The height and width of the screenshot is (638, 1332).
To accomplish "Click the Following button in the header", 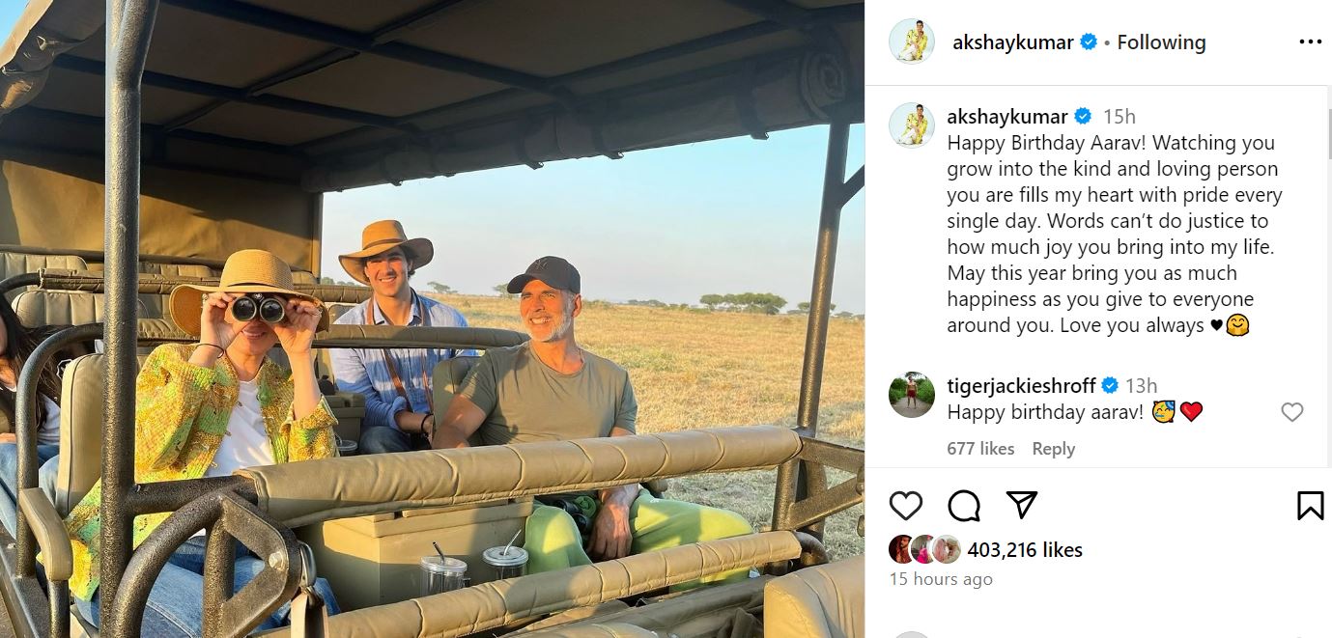I will pos(1161,42).
